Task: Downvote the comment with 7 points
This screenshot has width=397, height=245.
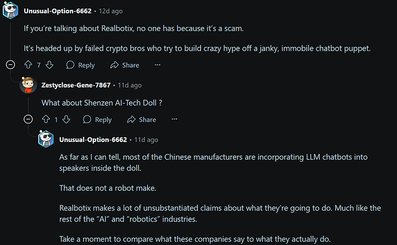Action: click(49, 65)
